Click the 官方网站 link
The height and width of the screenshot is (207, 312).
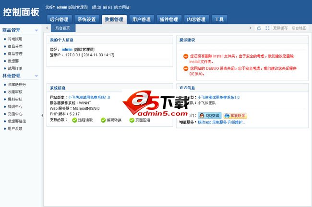(122, 7)
